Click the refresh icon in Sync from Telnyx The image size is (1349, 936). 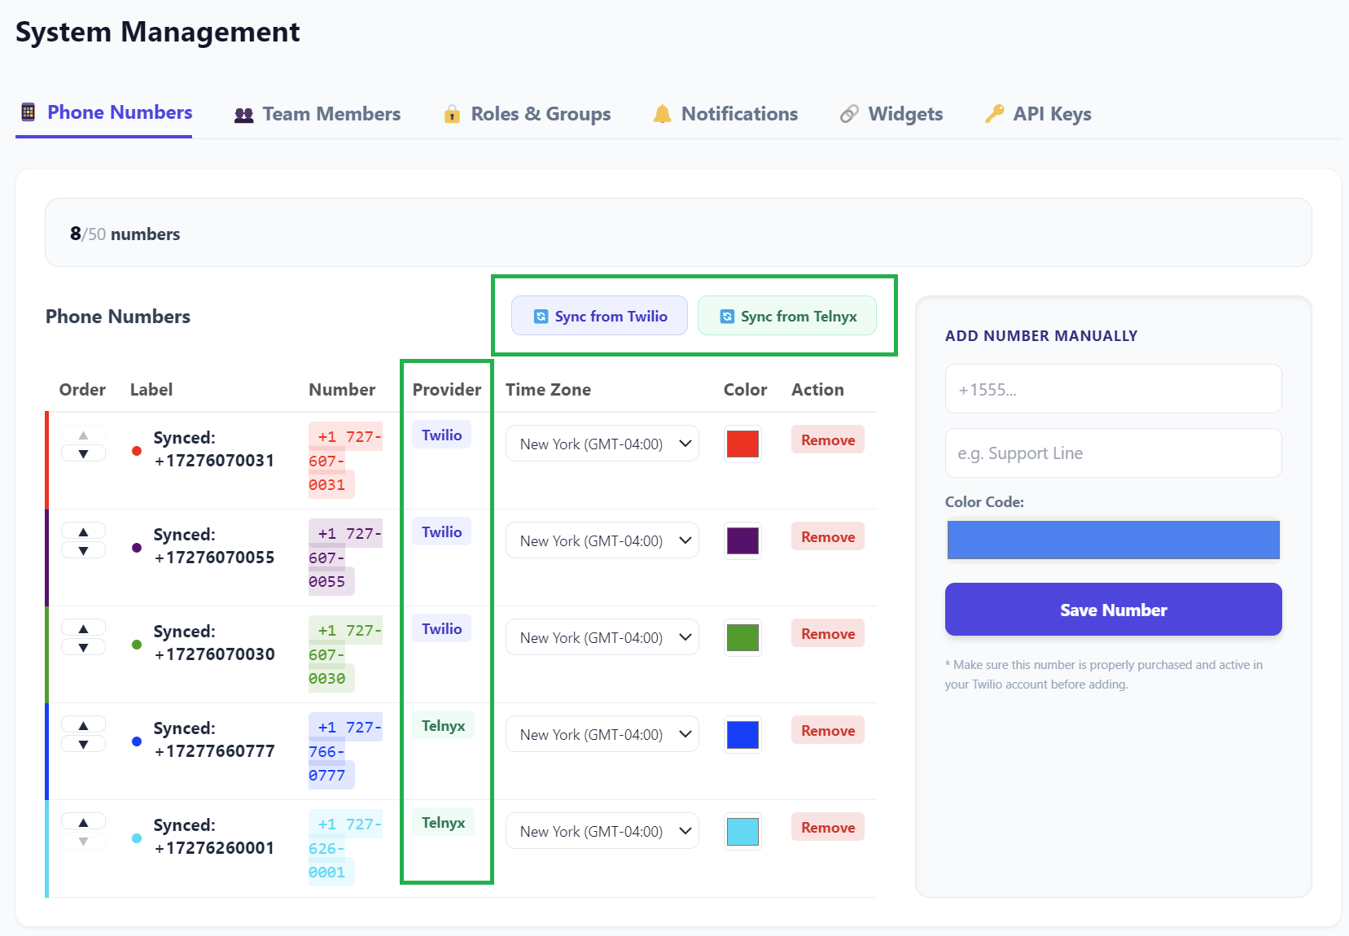pos(727,317)
